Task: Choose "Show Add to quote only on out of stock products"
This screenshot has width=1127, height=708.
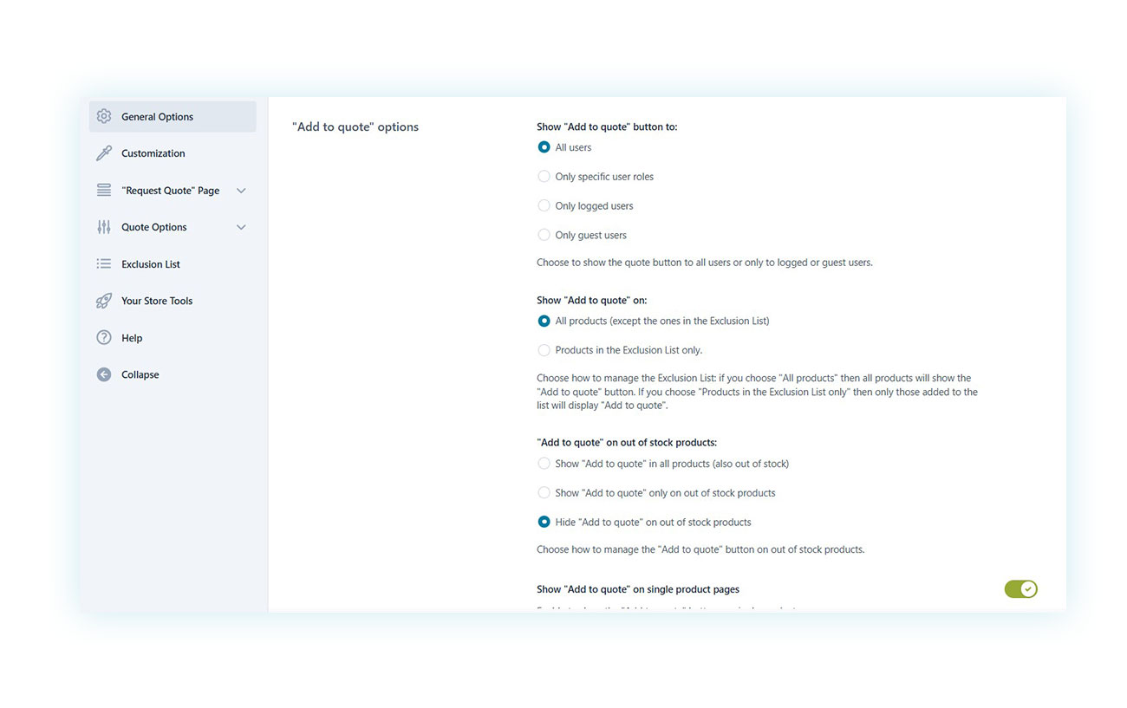Action: [544, 493]
